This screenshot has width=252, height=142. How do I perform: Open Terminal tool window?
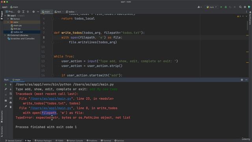pos(106,140)
